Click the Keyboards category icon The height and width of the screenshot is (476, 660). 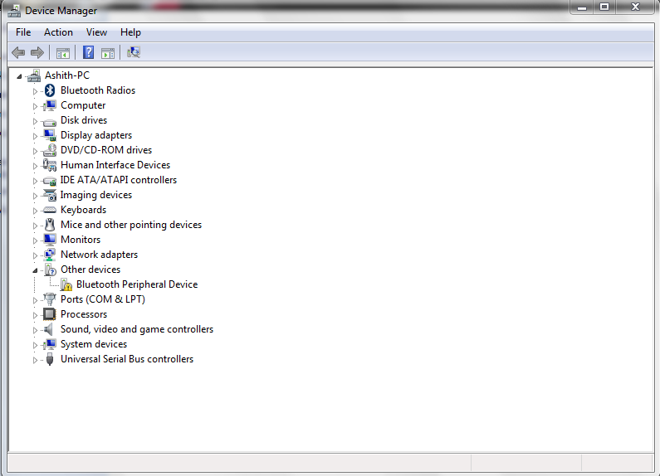click(50, 210)
